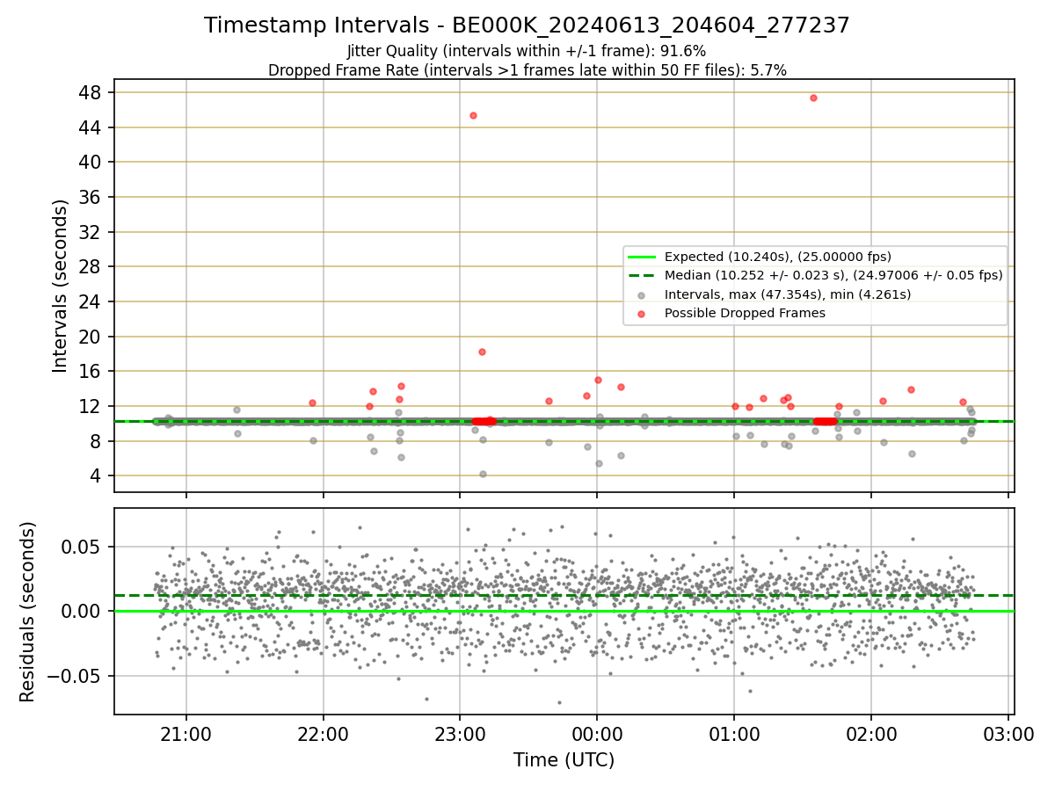Click x-axis tick label '03:00'
The width and height of the screenshot is (1055, 791).
(x=1008, y=733)
